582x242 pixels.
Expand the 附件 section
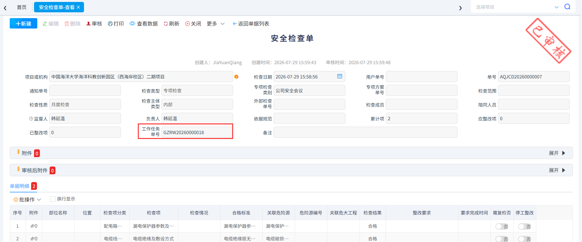coord(557,153)
